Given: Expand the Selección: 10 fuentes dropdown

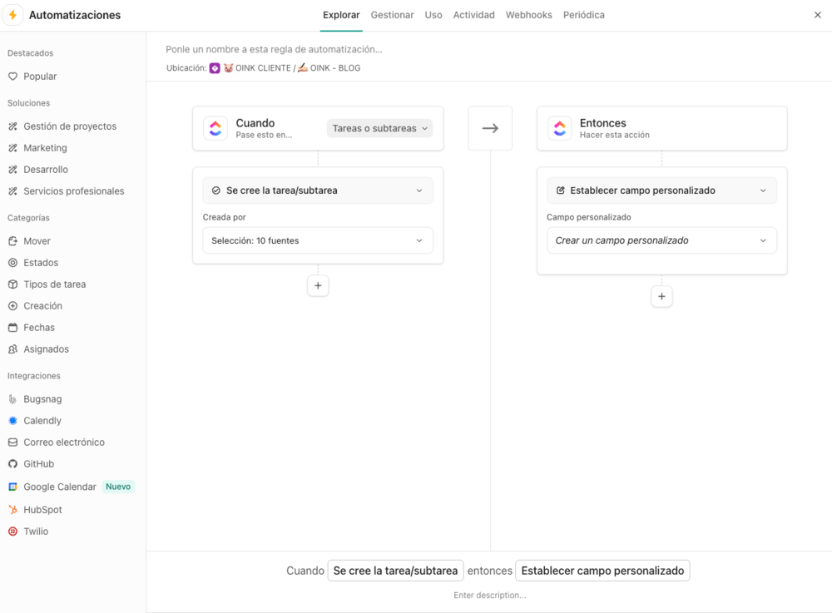Looking at the screenshot, I should click(x=318, y=240).
